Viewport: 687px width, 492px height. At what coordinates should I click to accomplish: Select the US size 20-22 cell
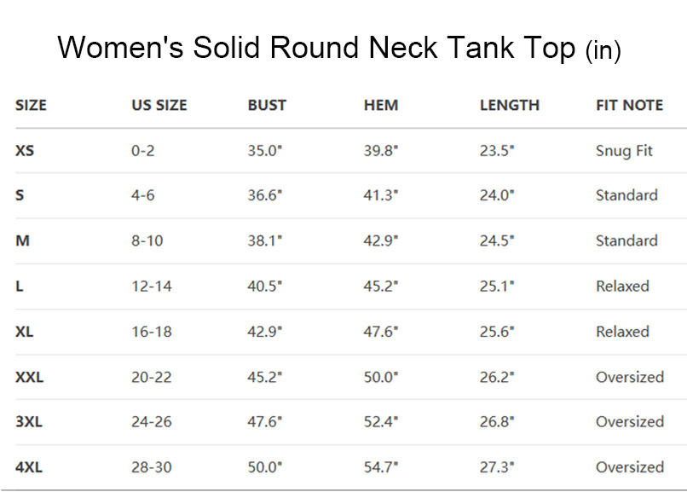pyautogui.click(x=151, y=377)
